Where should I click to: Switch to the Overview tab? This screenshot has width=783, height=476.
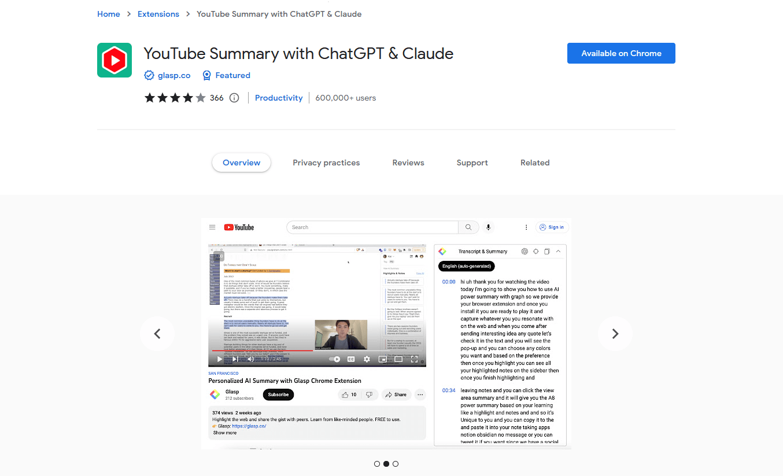click(242, 163)
